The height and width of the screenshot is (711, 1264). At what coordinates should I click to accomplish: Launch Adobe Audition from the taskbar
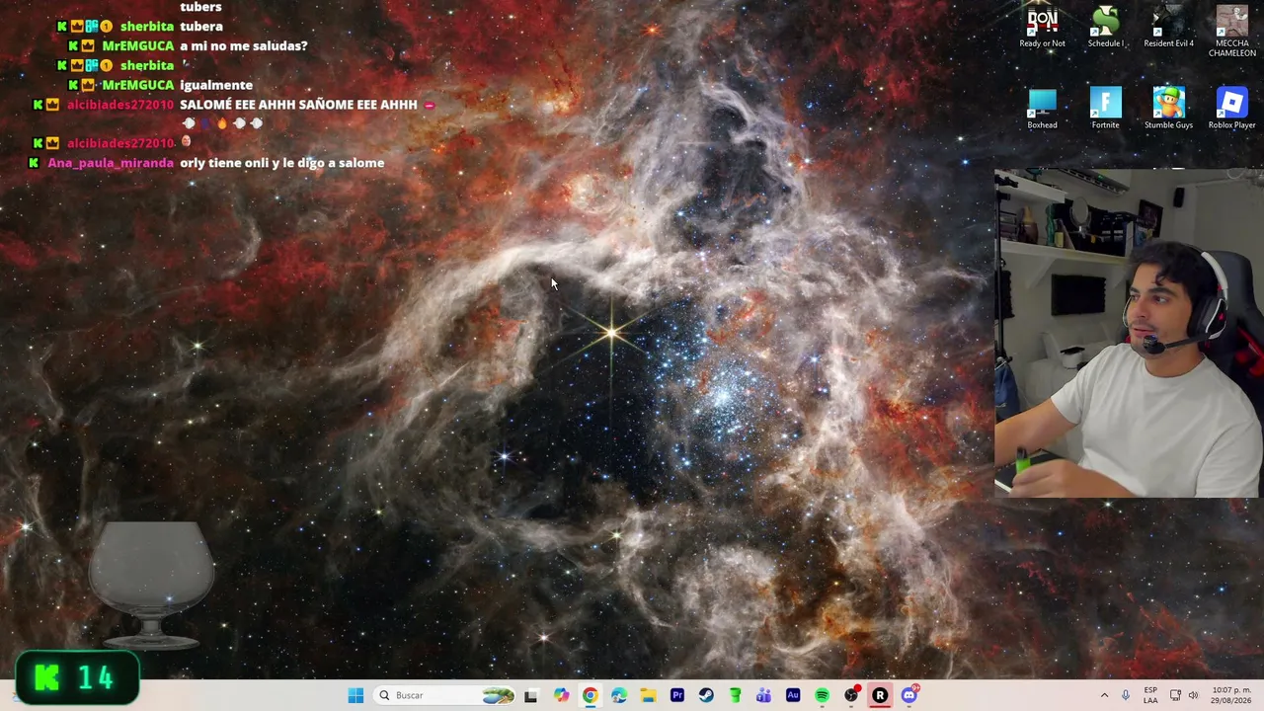[793, 695]
